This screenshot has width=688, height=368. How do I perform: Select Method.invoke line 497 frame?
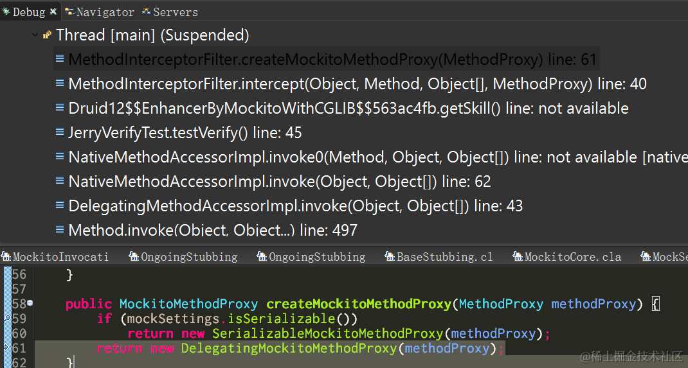(x=213, y=230)
